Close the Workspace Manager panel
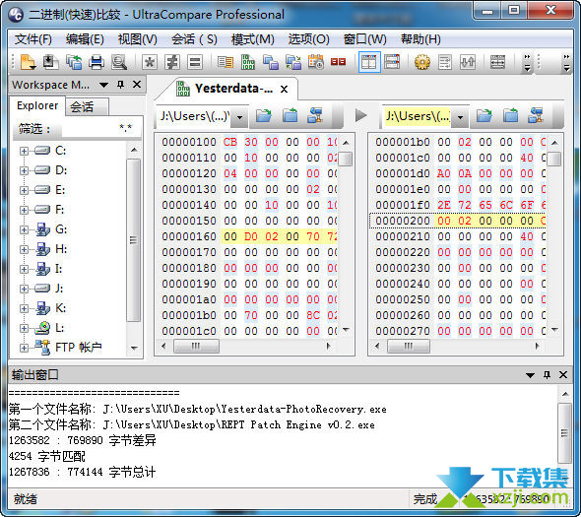Viewport: 581px width, 517px height. point(137,85)
